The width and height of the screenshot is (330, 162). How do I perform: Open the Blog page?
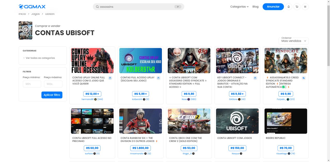[255, 7]
